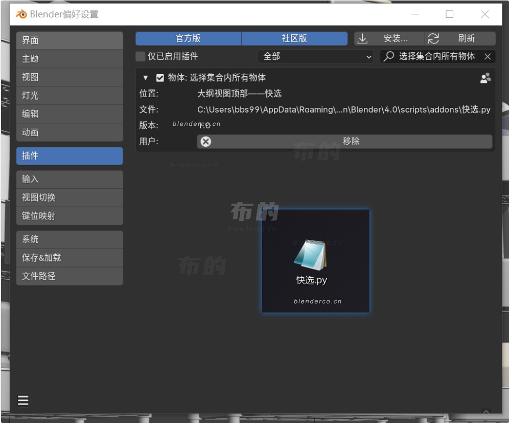This screenshot has height=423, width=509.
Task: Click the community users icon on add-on row
Action: (485, 78)
